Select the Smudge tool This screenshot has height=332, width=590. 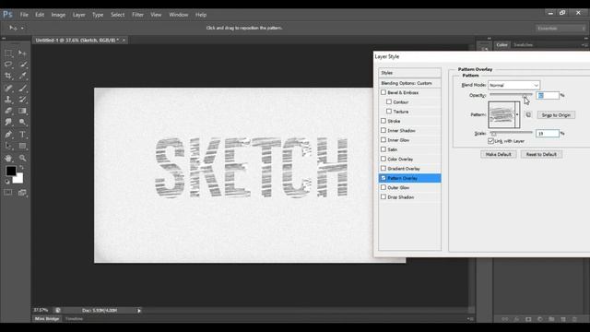(8, 122)
